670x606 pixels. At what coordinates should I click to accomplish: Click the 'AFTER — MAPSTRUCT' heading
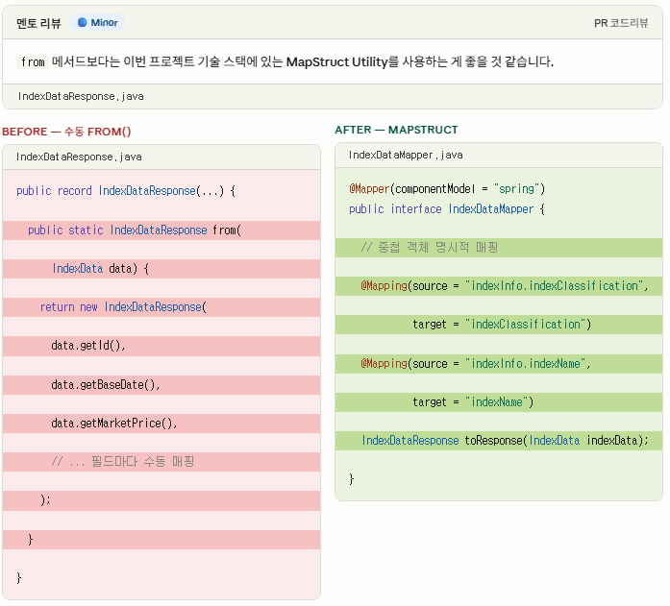pyautogui.click(x=396, y=130)
